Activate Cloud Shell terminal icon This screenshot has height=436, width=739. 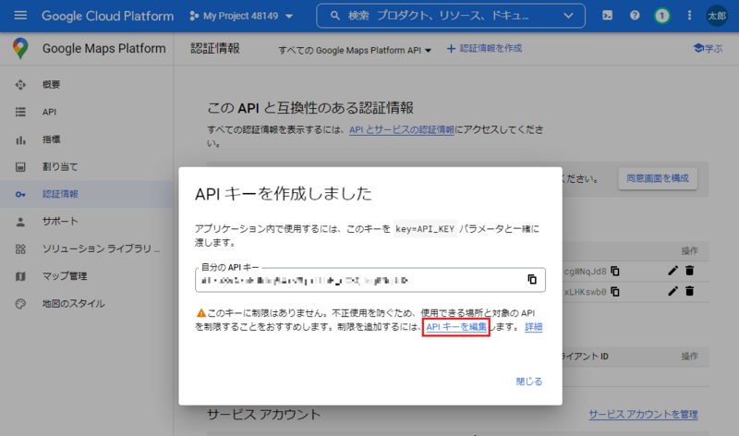pos(607,16)
